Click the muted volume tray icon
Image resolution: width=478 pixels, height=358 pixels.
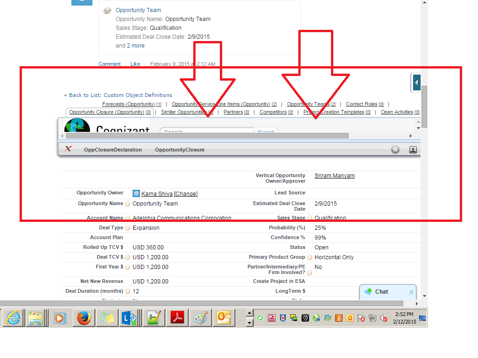(384, 318)
